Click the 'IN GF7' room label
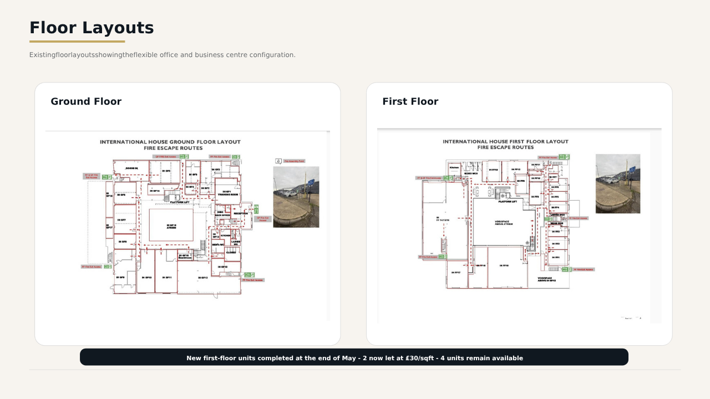The width and height of the screenshot is (710, 399). (x=121, y=220)
